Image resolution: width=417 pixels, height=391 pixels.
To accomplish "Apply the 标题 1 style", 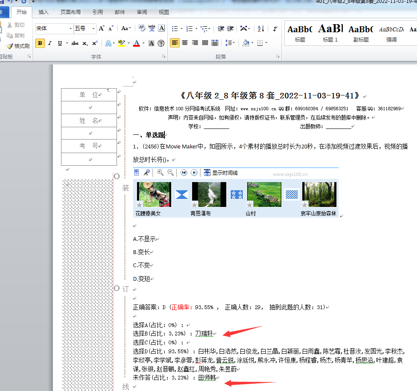I will click(x=330, y=34).
